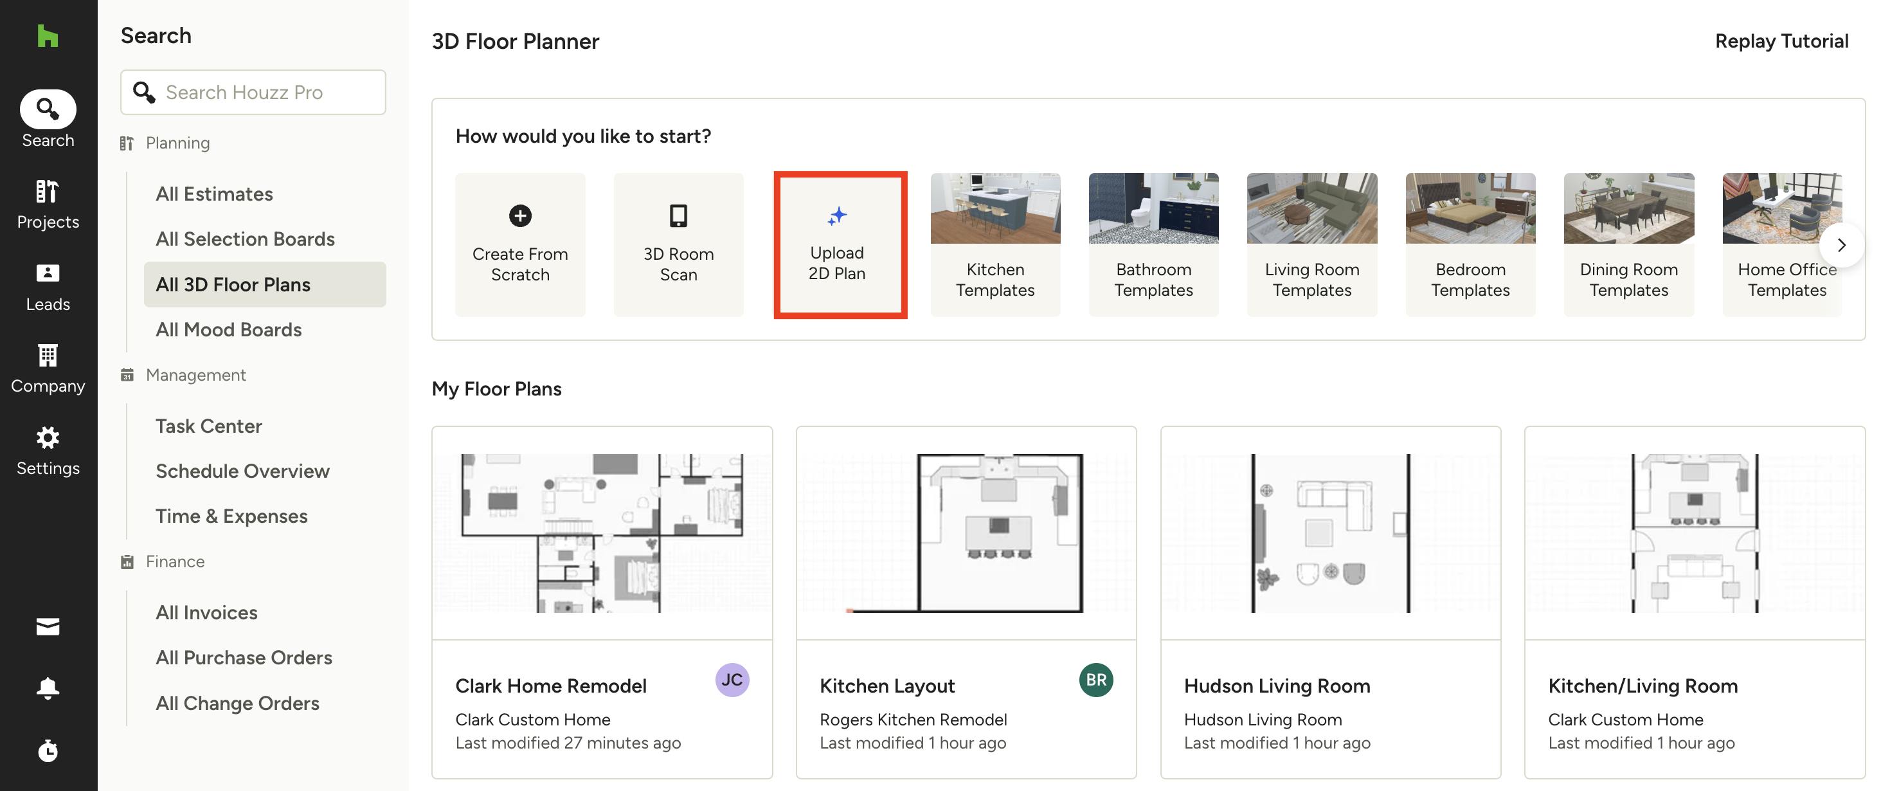Click the Planning section icon
This screenshot has height=791, width=1881.
[x=127, y=143]
